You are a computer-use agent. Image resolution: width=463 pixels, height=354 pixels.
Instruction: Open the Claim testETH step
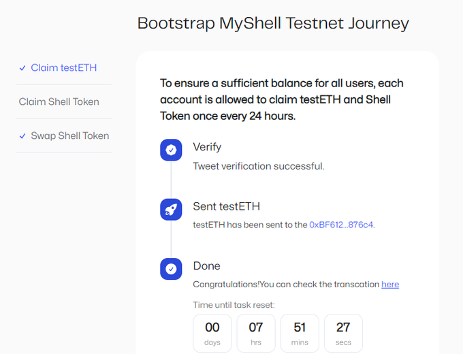coord(64,67)
